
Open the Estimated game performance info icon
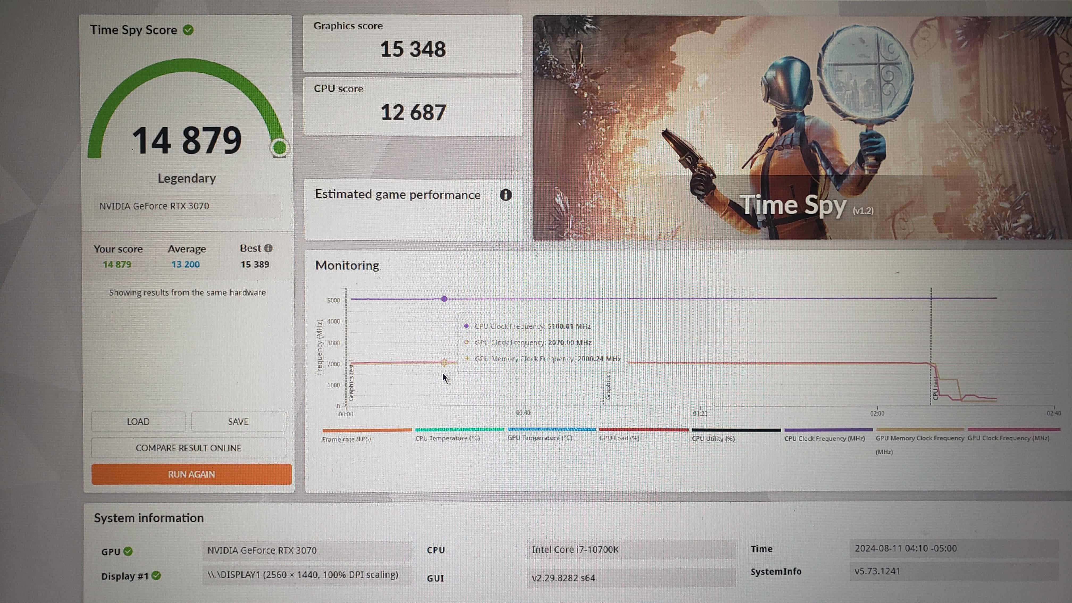tap(506, 195)
